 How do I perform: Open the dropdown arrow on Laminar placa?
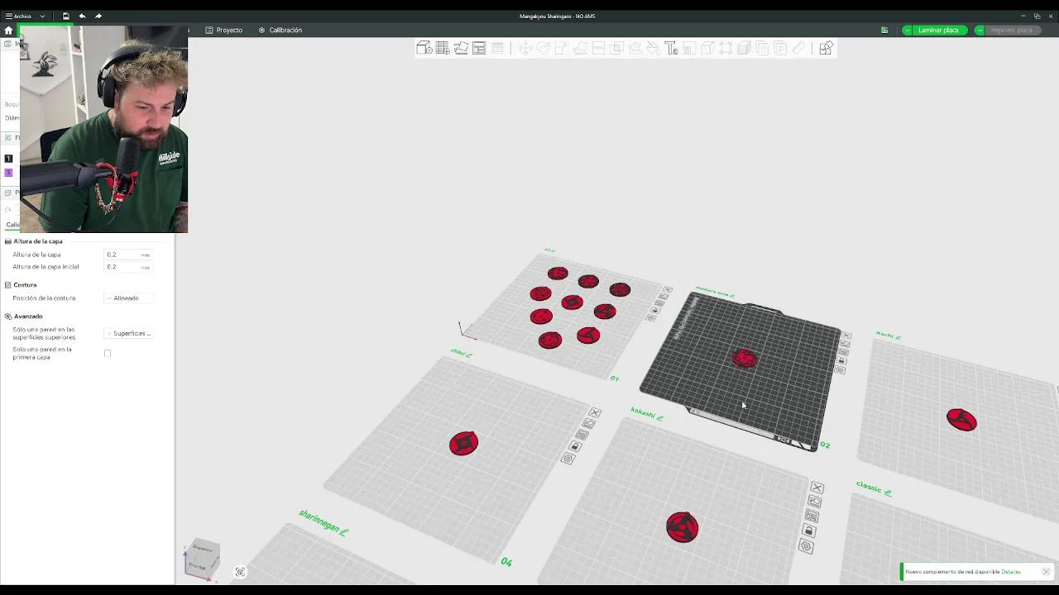[x=908, y=30]
